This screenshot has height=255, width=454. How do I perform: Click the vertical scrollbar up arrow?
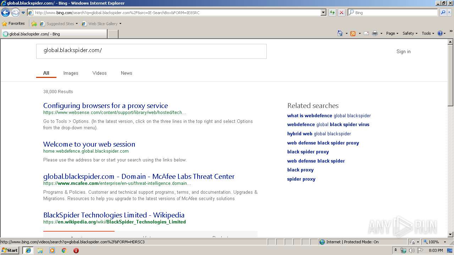click(450, 42)
